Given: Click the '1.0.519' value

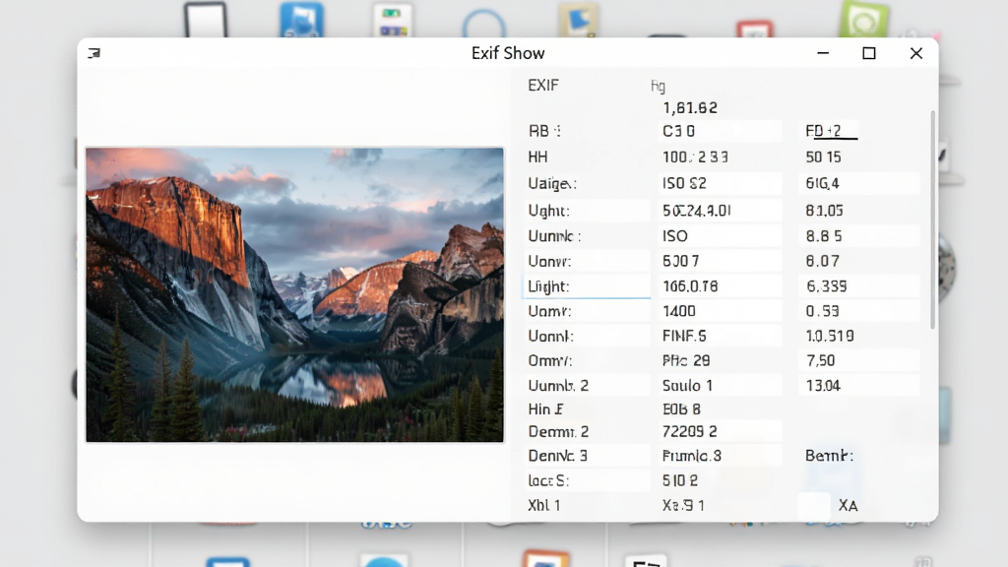Looking at the screenshot, I should (x=829, y=337).
